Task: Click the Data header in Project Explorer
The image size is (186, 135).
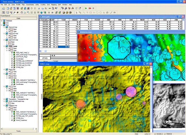Action: [19, 18]
